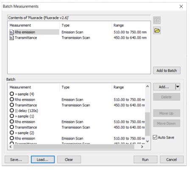
Task: Click "510.00 to 750.00 nm" range in Contents list
Action: coord(130,32)
